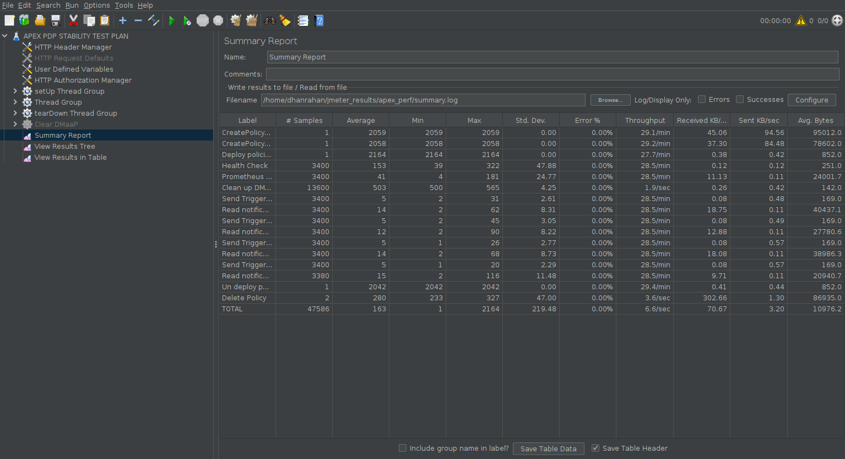Open the Options menu
This screenshot has width=845, height=459.
click(x=97, y=5)
